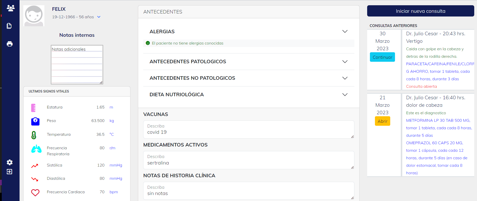Click the MEDICAMENTOS ACTIVOS text field
The height and width of the screenshot is (201, 477).
tap(248, 160)
